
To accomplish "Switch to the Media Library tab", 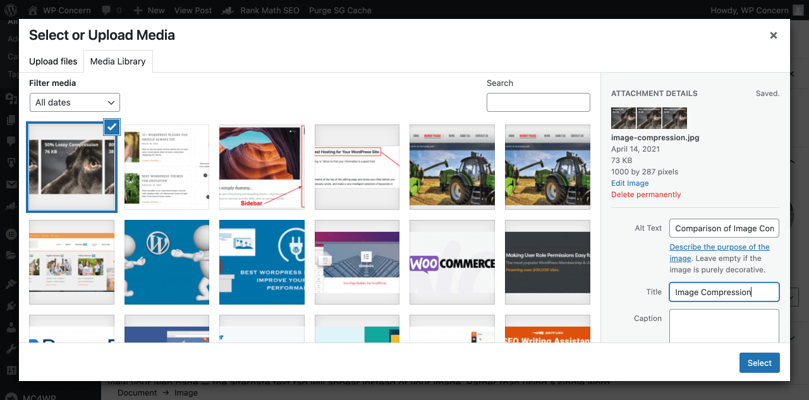I will coord(118,61).
